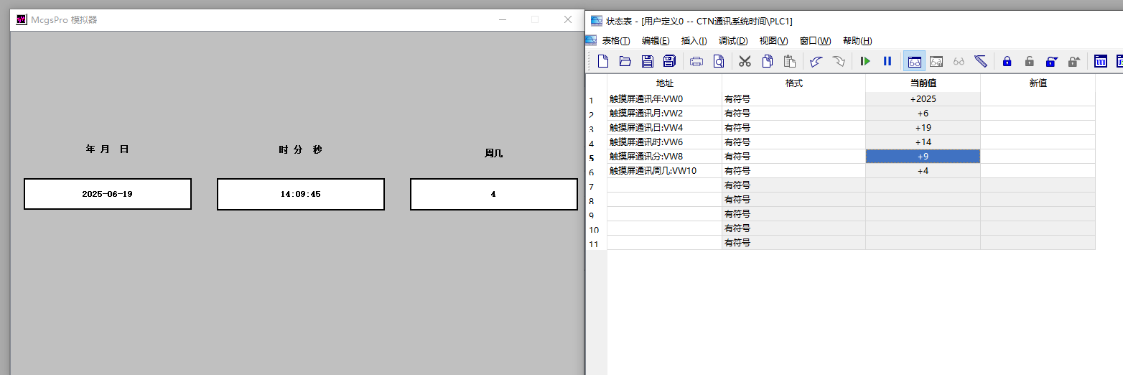Viewport: 1123px width, 375px height.
Task: Click the 时 分 秒 label in McgsPro simulator
Action: pyautogui.click(x=300, y=150)
